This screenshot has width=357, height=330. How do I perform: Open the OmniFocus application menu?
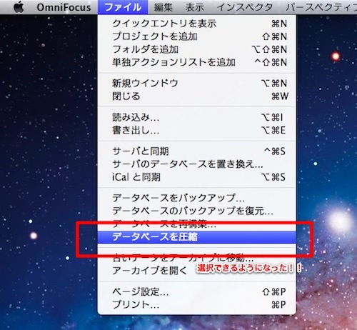click(64, 7)
